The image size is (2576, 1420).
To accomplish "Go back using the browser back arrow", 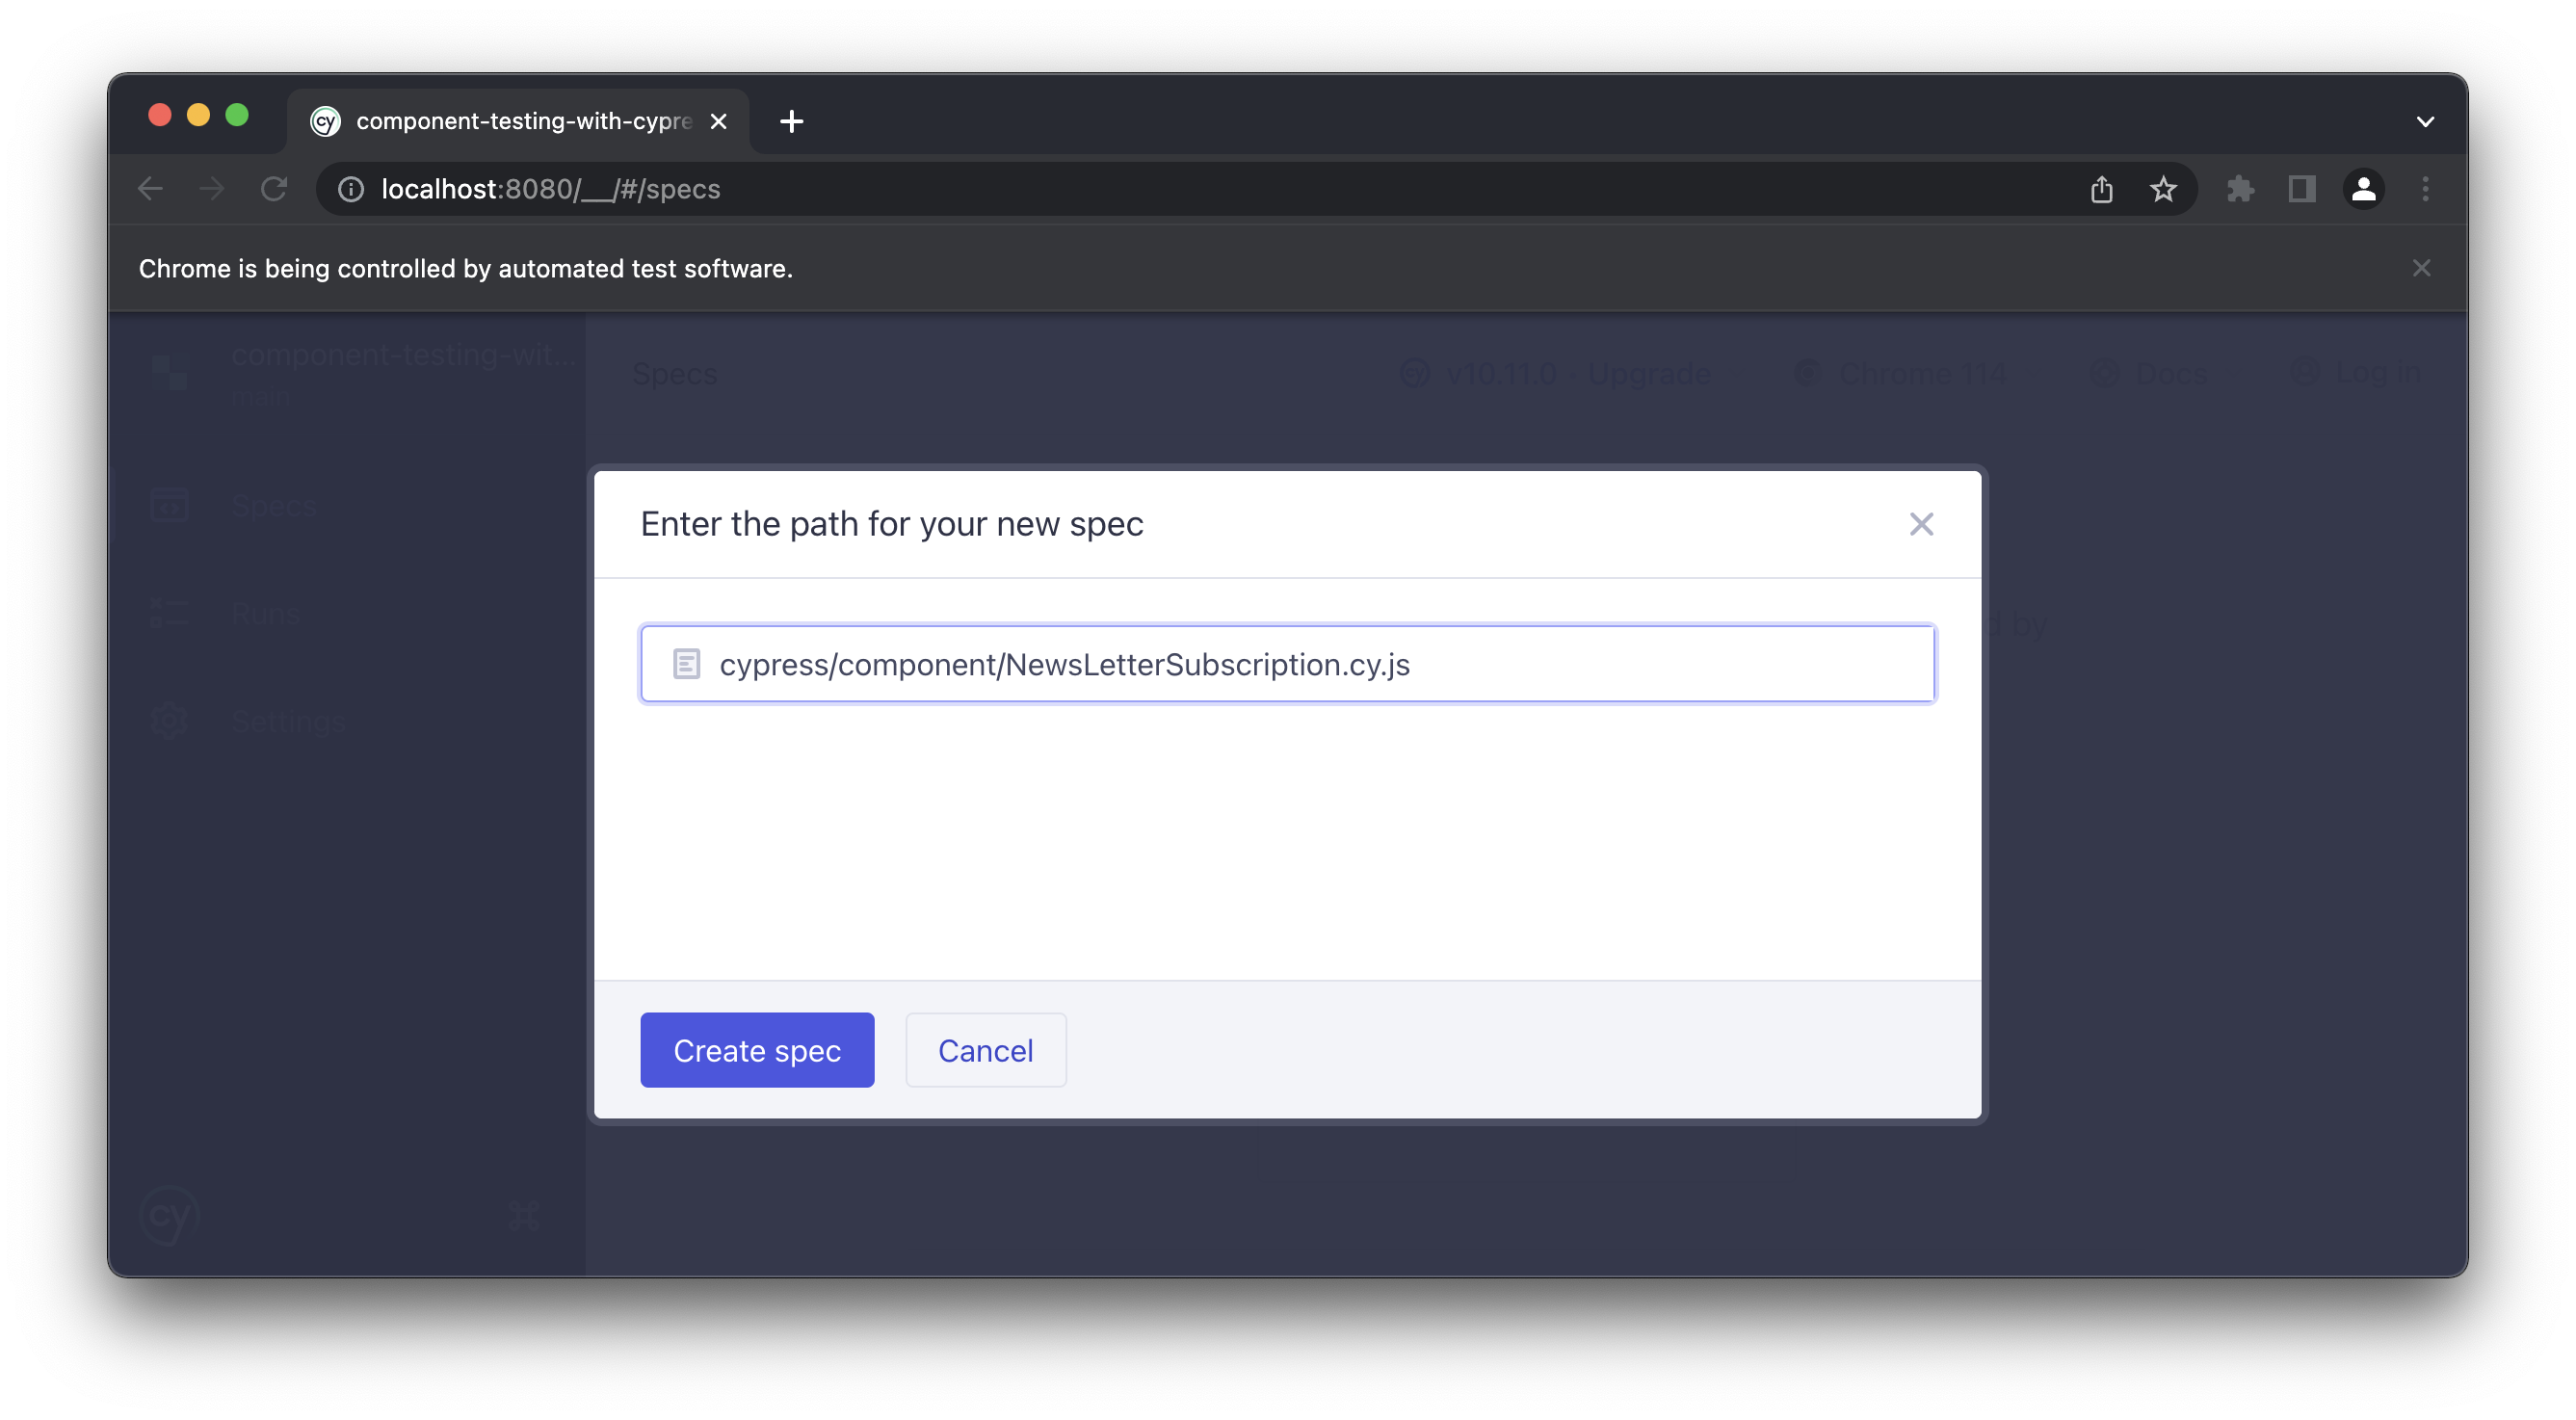I will (150, 189).
